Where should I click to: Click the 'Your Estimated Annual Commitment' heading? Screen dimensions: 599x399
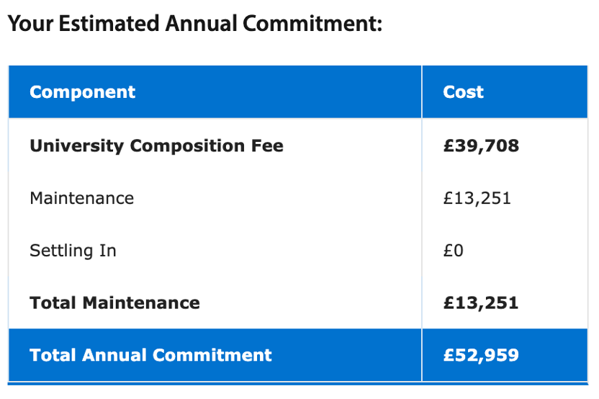pyautogui.click(x=194, y=24)
